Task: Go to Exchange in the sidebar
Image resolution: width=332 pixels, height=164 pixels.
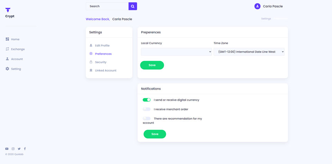Action: (x=18, y=49)
